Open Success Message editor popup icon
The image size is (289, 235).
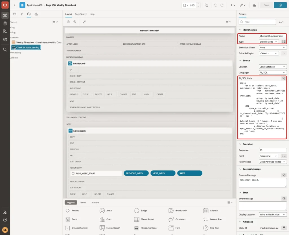click(284, 175)
